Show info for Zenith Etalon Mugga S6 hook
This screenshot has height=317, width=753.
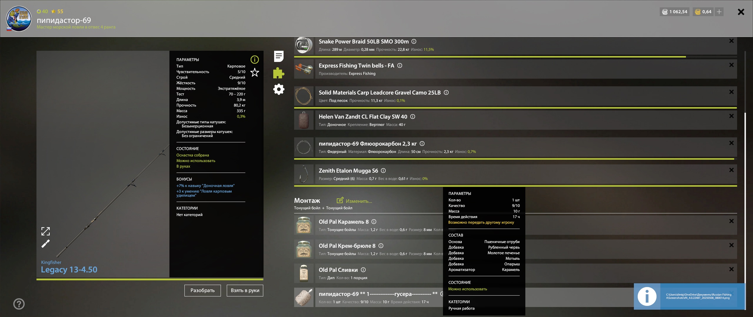pyautogui.click(x=383, y=171)
